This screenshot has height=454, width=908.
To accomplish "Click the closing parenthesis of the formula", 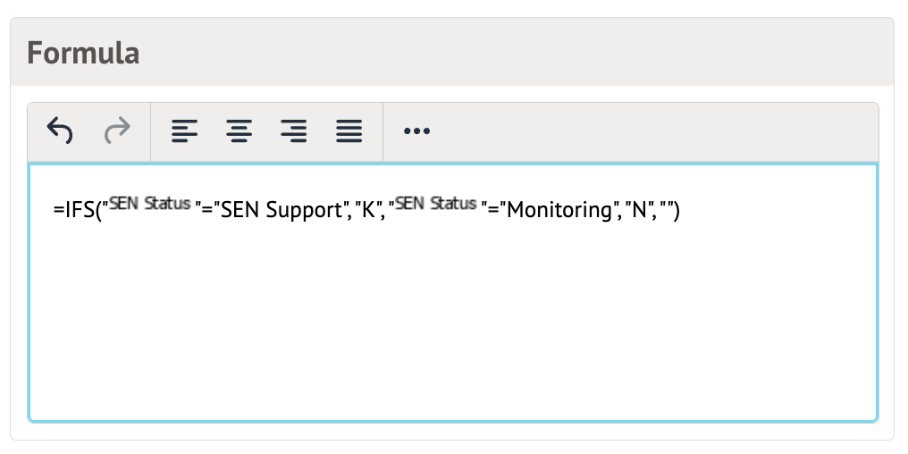I will point(677,212).
